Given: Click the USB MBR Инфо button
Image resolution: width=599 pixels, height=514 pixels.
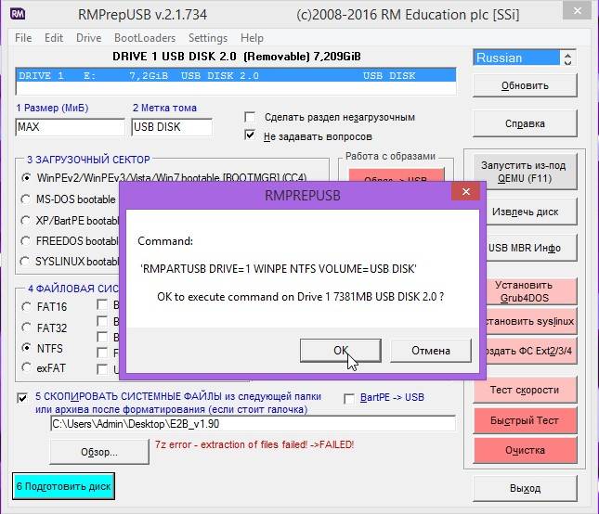Looking at the screenshot, I should [531, 248].
